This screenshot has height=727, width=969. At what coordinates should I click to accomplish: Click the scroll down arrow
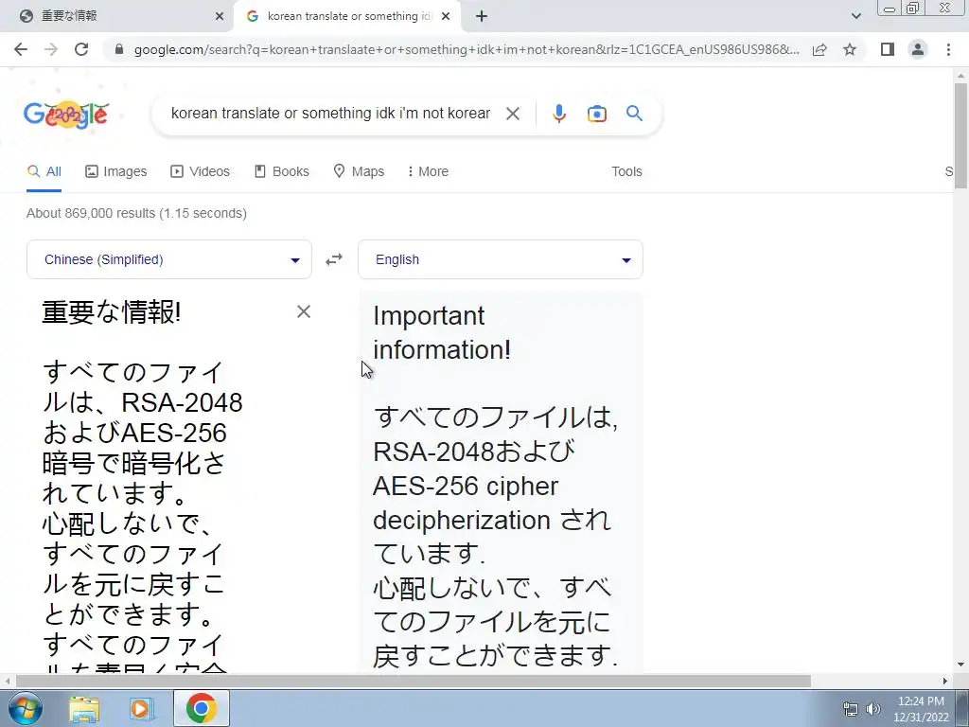[x=960, y=665]
